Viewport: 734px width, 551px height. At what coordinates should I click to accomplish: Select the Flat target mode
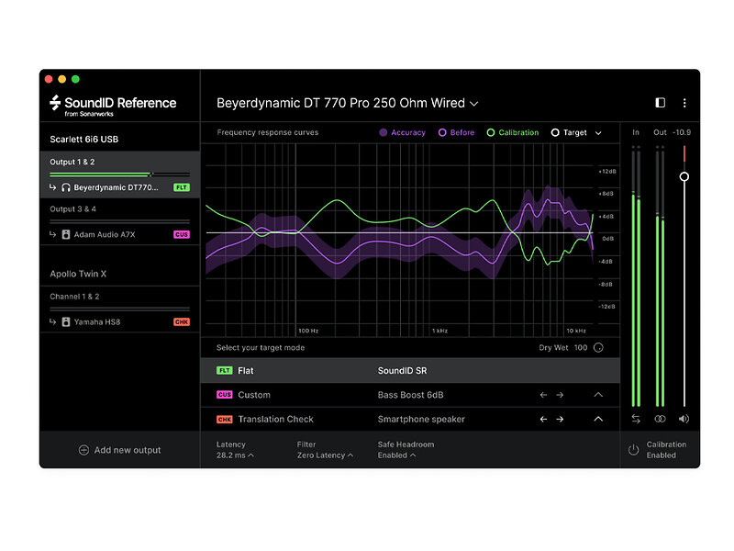[x=410, y=371]
